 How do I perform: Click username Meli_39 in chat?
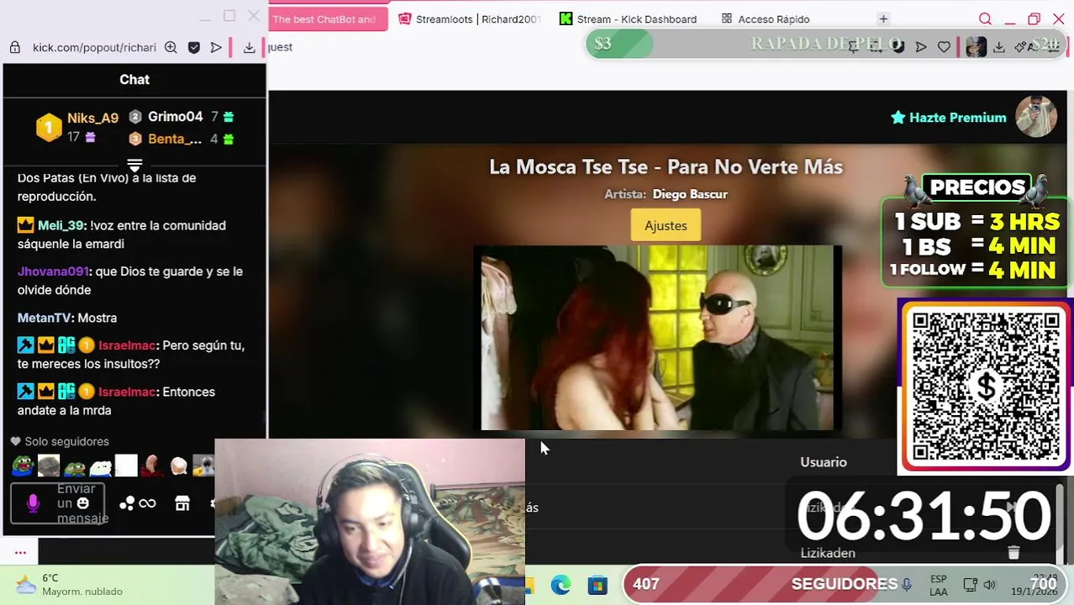[x=61, y=225]
